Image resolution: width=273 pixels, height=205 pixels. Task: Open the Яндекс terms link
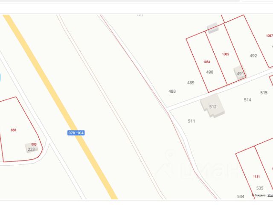[270, 195]
